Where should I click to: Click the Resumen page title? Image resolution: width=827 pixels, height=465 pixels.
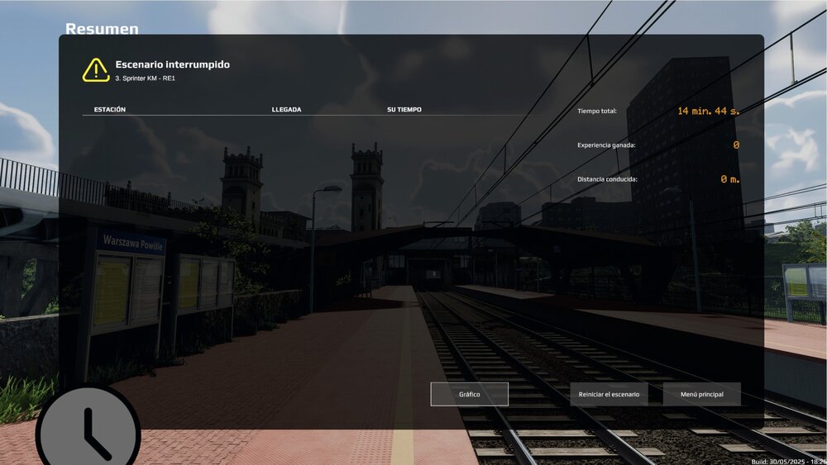tap(102, 29)
